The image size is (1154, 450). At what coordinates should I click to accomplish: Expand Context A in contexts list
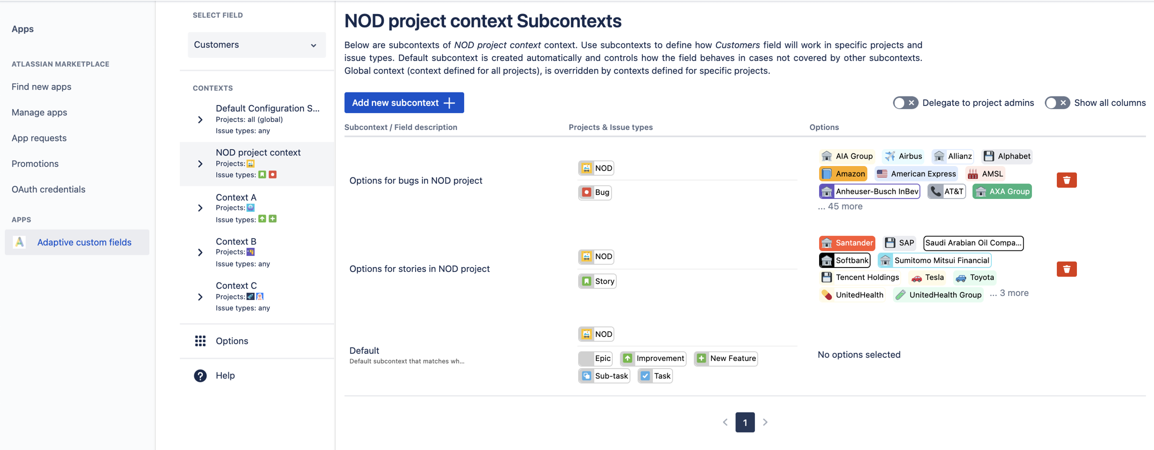pyautogui.click(x=200, y=208)
